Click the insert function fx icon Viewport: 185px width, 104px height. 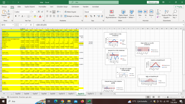pos(31,25)
